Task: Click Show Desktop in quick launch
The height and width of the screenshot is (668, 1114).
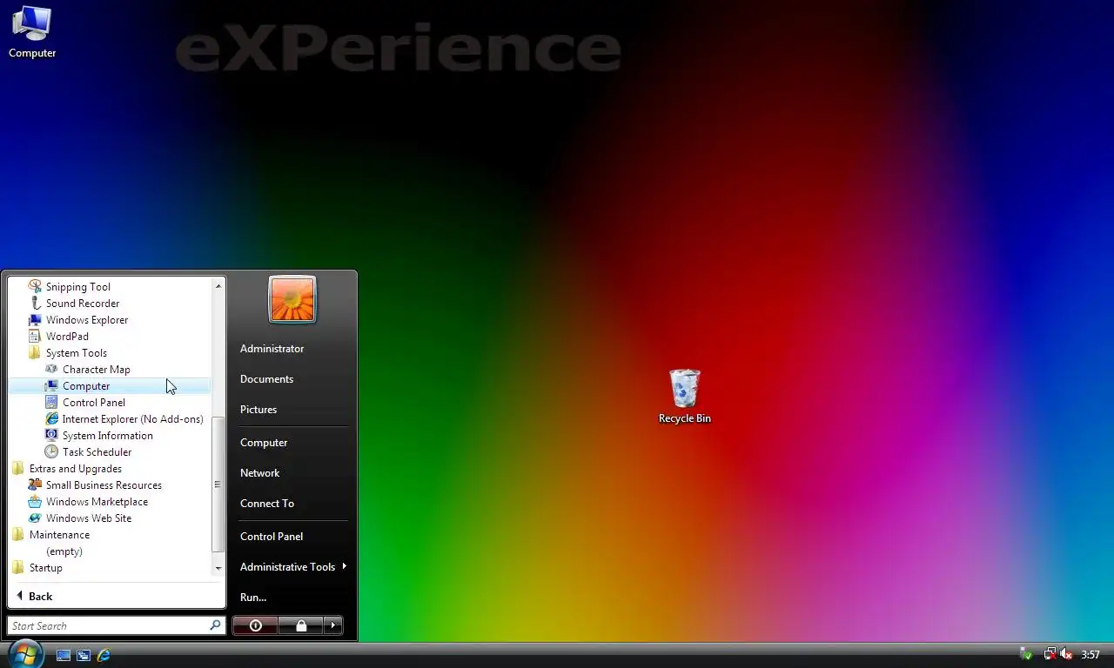Action: click(x=64, y=655)
